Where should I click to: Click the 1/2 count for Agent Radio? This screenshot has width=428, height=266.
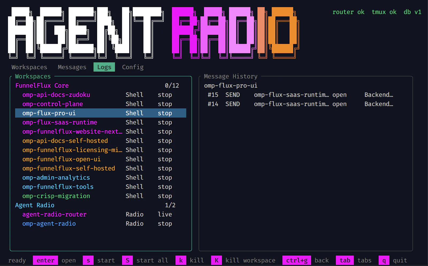tap(170, 205)
